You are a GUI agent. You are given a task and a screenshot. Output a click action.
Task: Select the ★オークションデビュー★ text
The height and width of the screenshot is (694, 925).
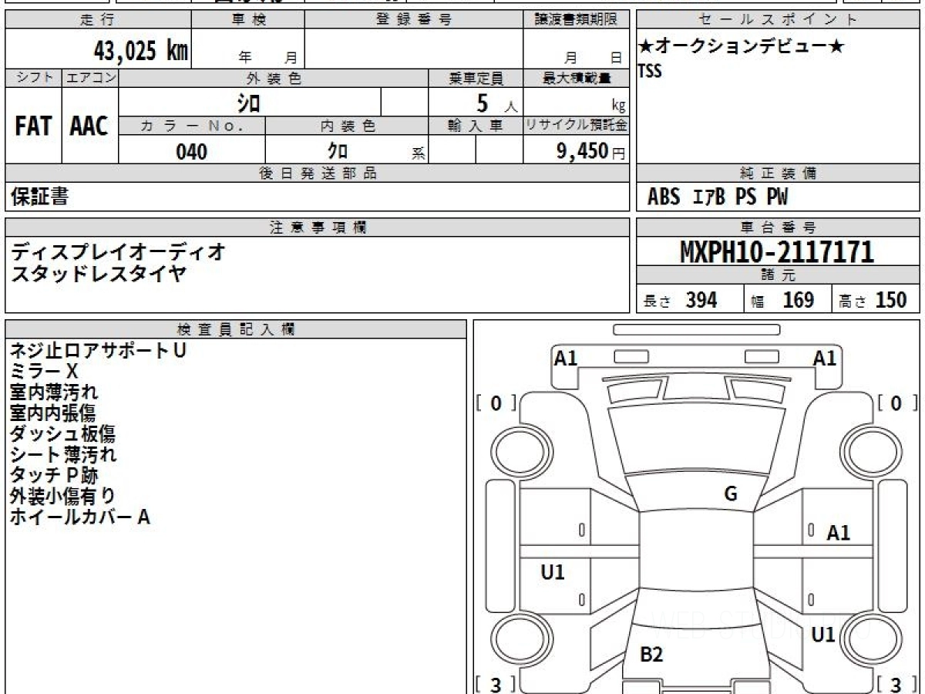(742, 47)
